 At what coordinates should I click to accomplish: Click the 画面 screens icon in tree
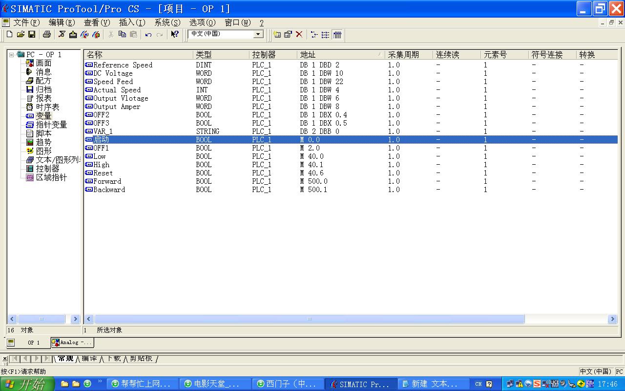coord(30,63)
